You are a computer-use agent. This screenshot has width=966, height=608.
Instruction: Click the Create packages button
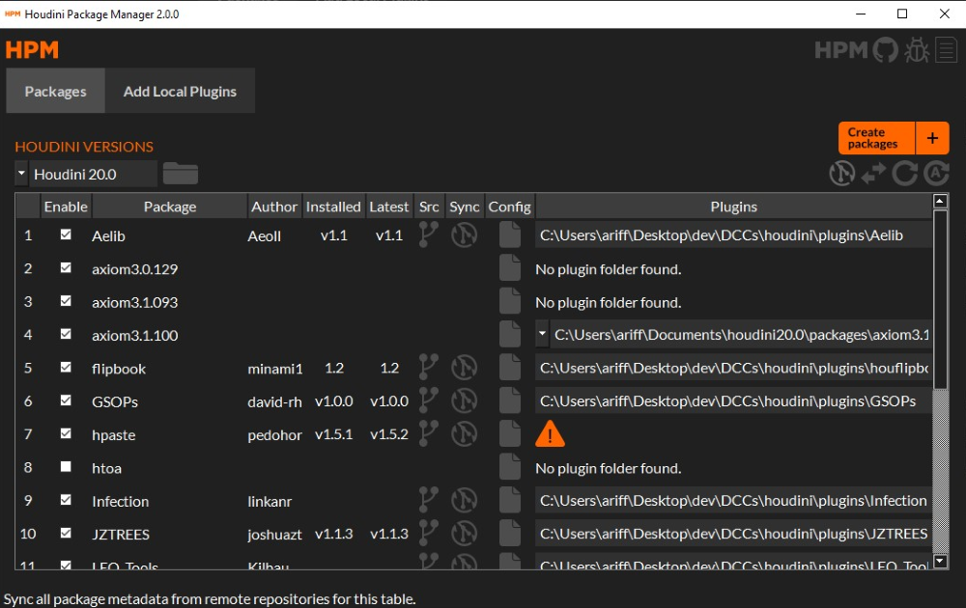(x=874, y=138)
